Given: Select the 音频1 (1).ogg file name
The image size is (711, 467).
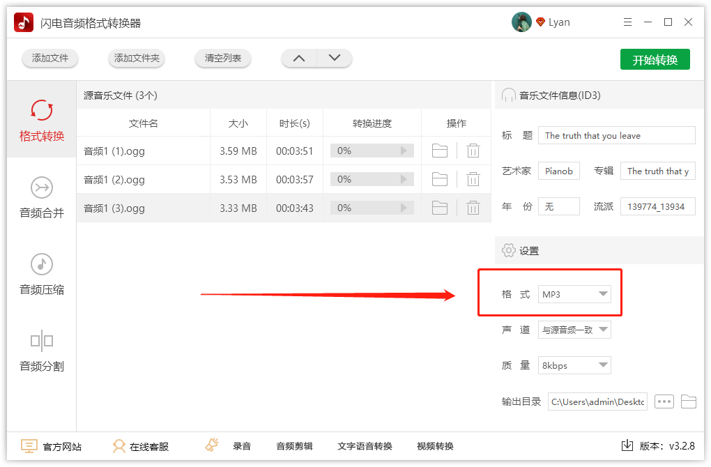Looking at the screenshot, I should [114, 151].
